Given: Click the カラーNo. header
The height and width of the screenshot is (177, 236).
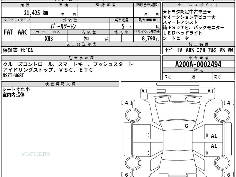Looking at the screenshot, I should pyautogui.click(x=49, y=32).
